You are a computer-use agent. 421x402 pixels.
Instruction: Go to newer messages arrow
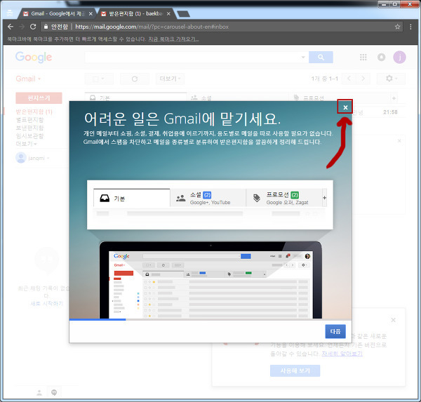pyautogui.click(x=349, y=79)
